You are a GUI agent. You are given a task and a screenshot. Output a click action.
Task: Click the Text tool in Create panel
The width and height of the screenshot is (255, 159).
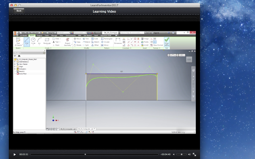56,42
